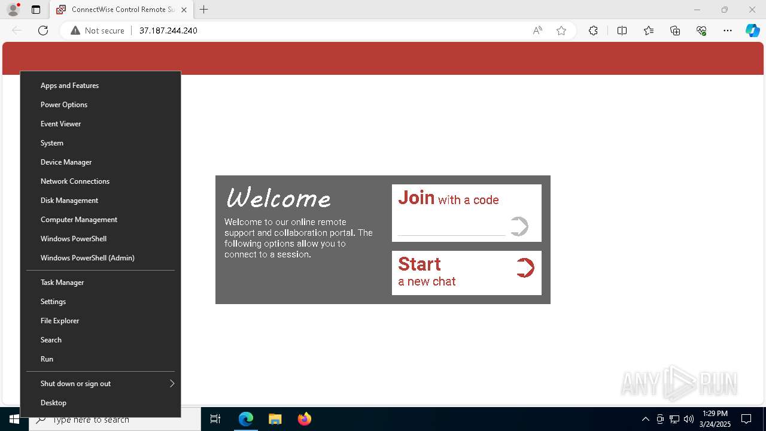Open Device Manager from the menu
Image resolution: width=766 pixels, height=431 pixels.
click(x=101, y=162)
